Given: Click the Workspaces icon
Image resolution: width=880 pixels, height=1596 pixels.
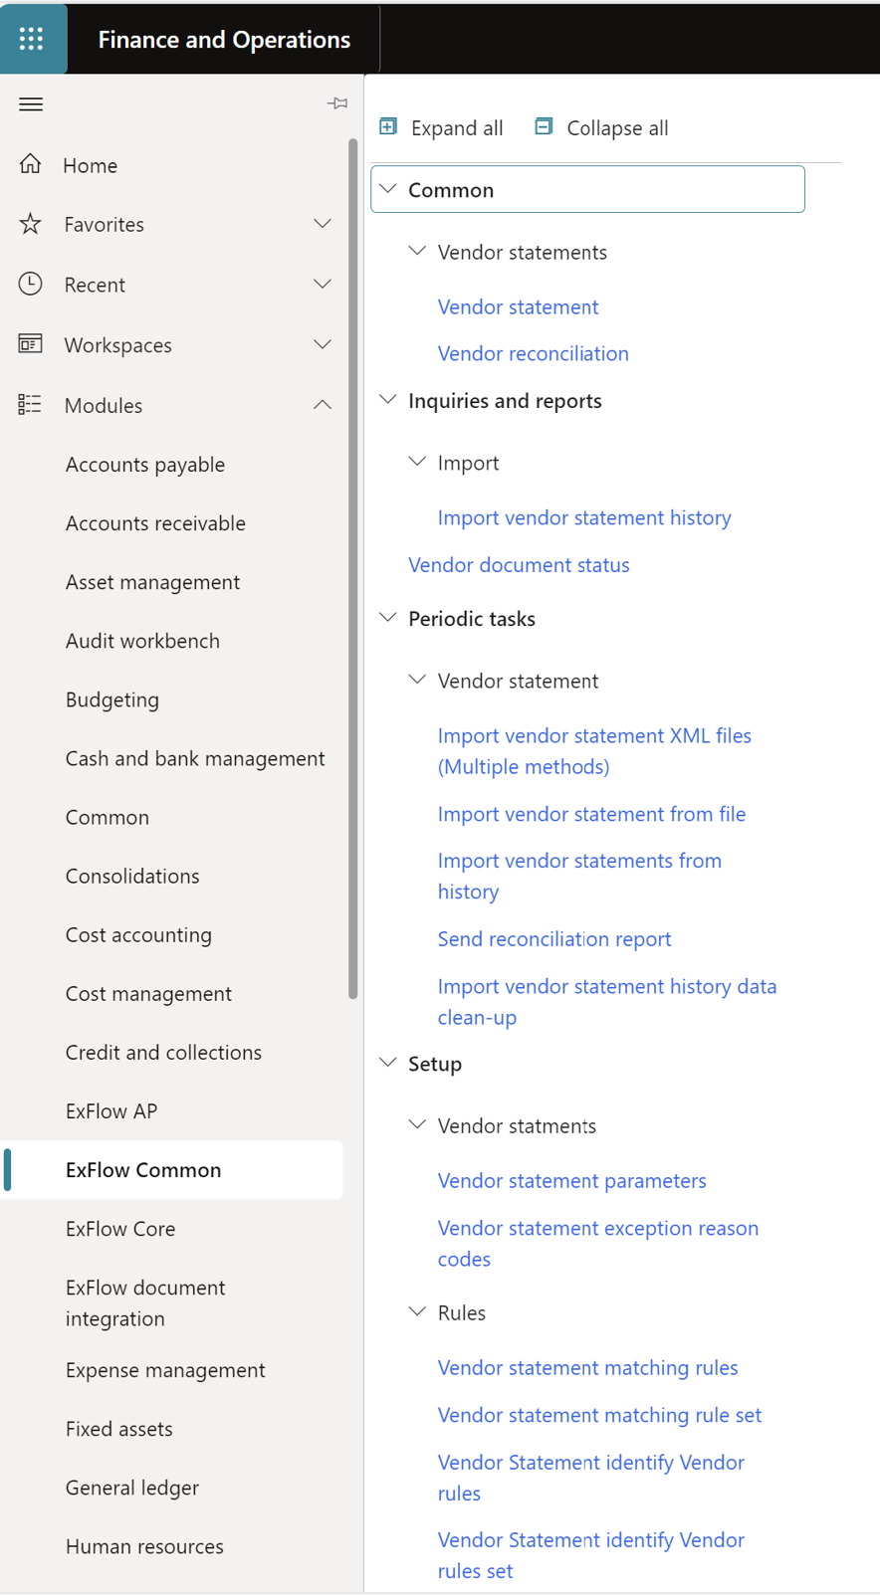Looking at the screenshot, I should point(31,344).
